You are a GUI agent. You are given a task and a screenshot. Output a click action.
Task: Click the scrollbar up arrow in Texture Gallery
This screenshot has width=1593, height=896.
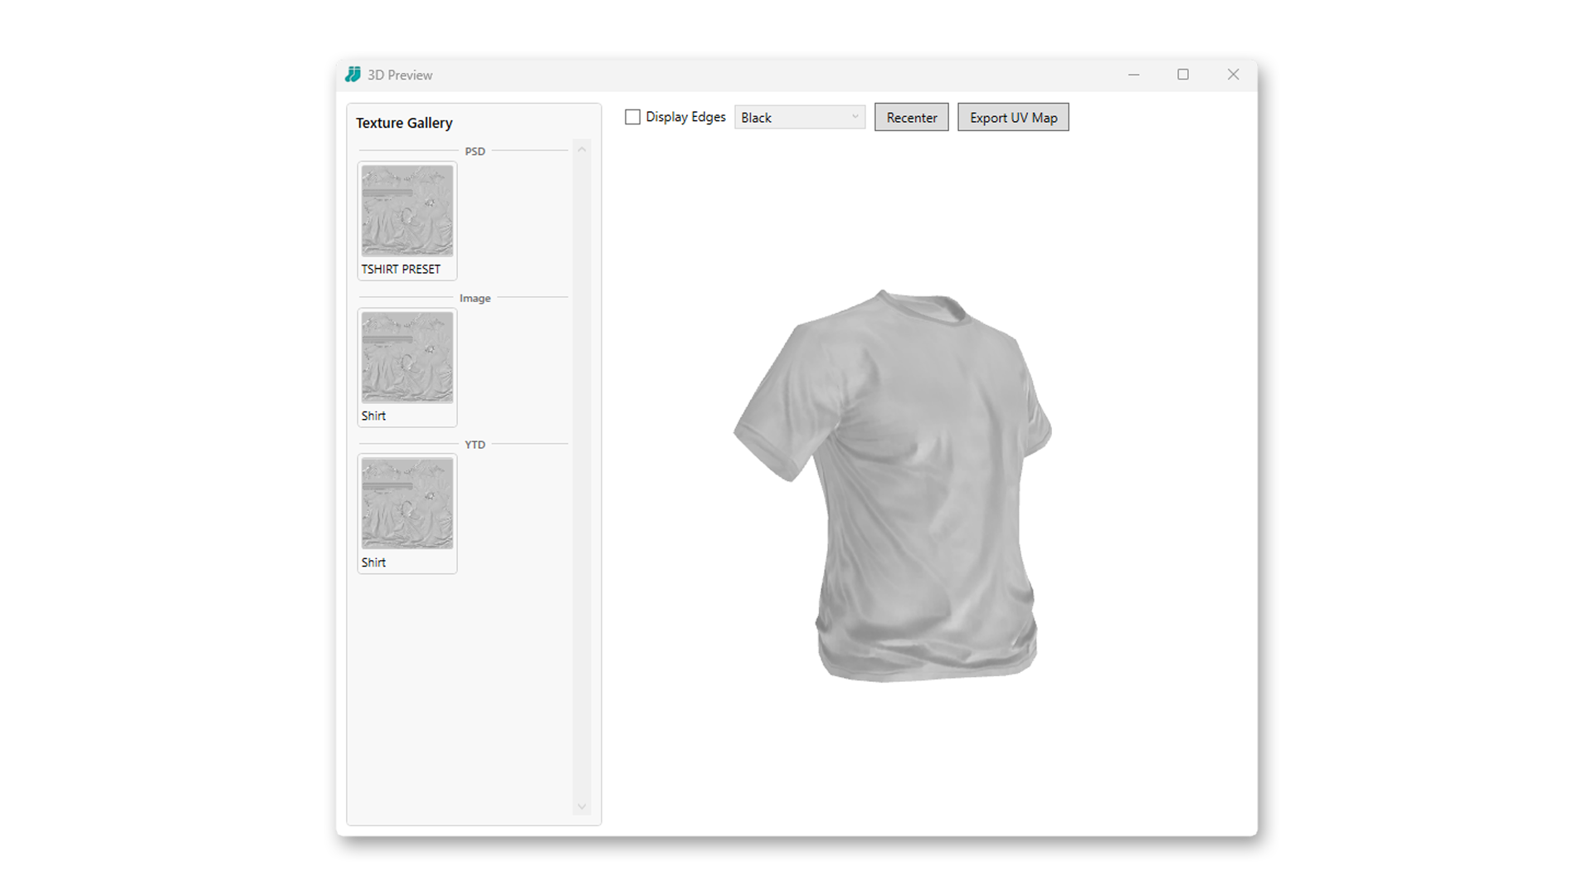pyautogui.click(x=582, y=149)
